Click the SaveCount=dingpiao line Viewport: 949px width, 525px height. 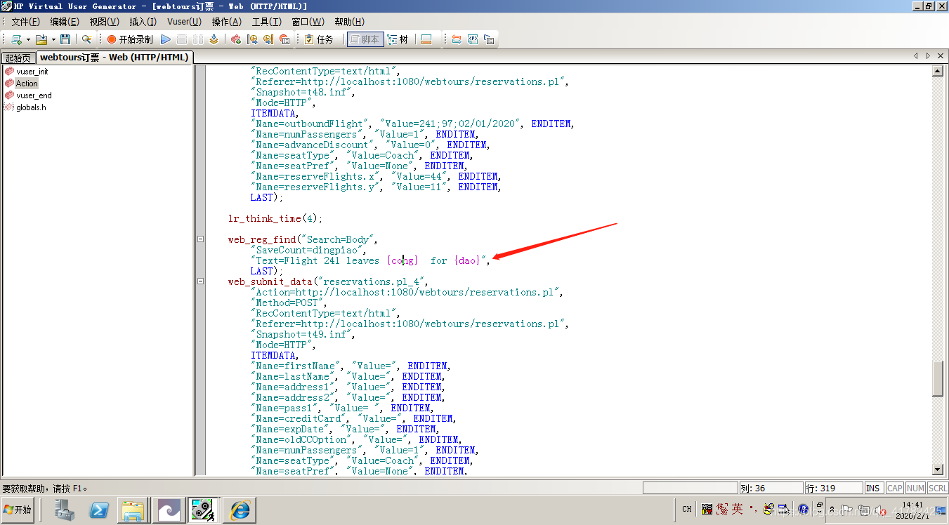pyautogui.click(x=309, y=250)
